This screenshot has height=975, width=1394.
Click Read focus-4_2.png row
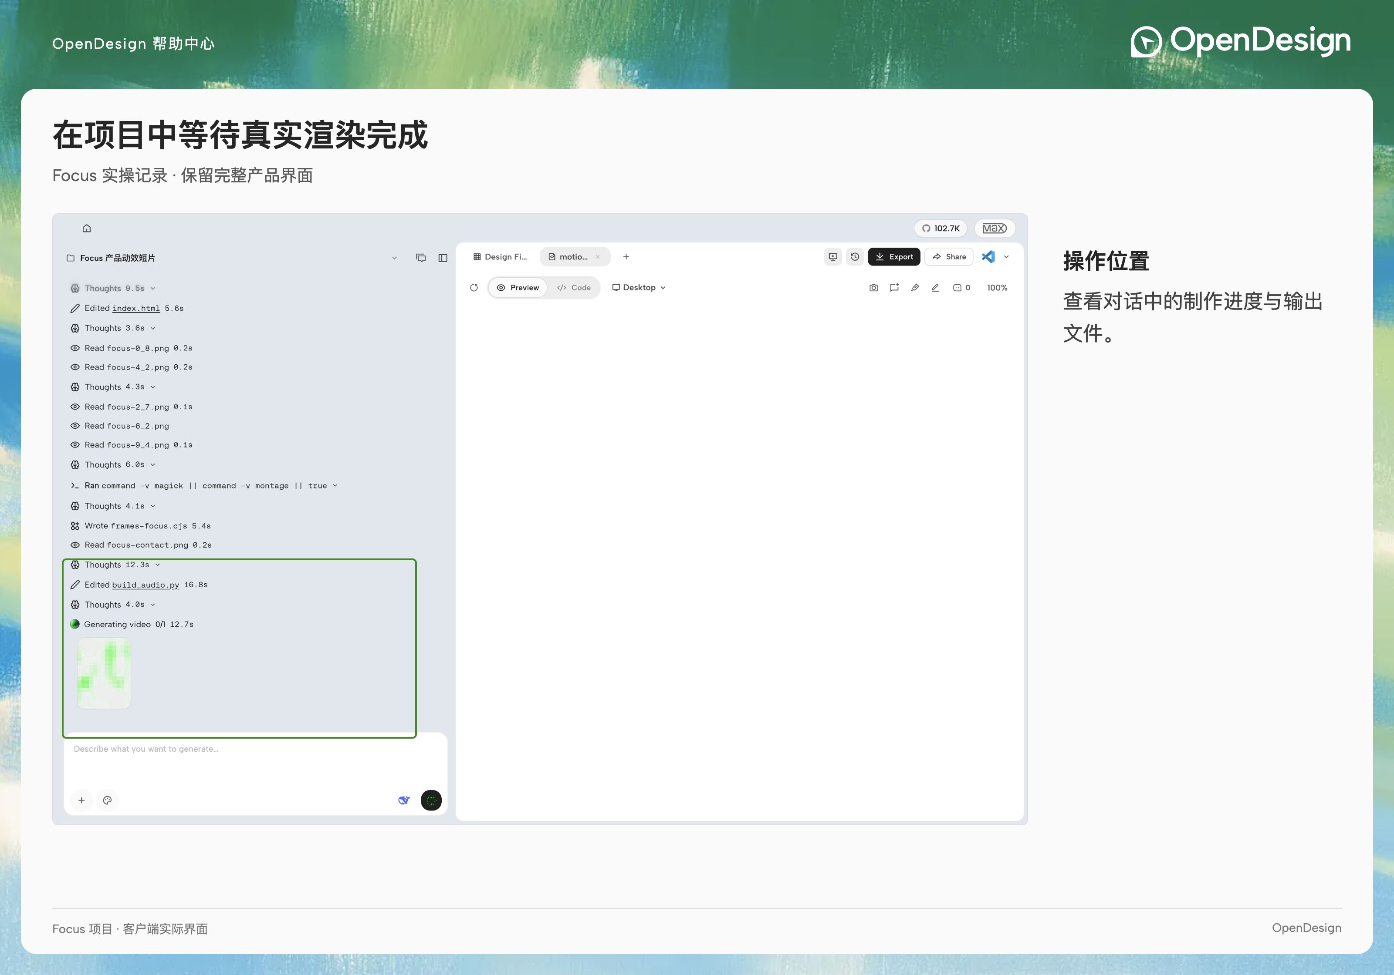point(131,367)
